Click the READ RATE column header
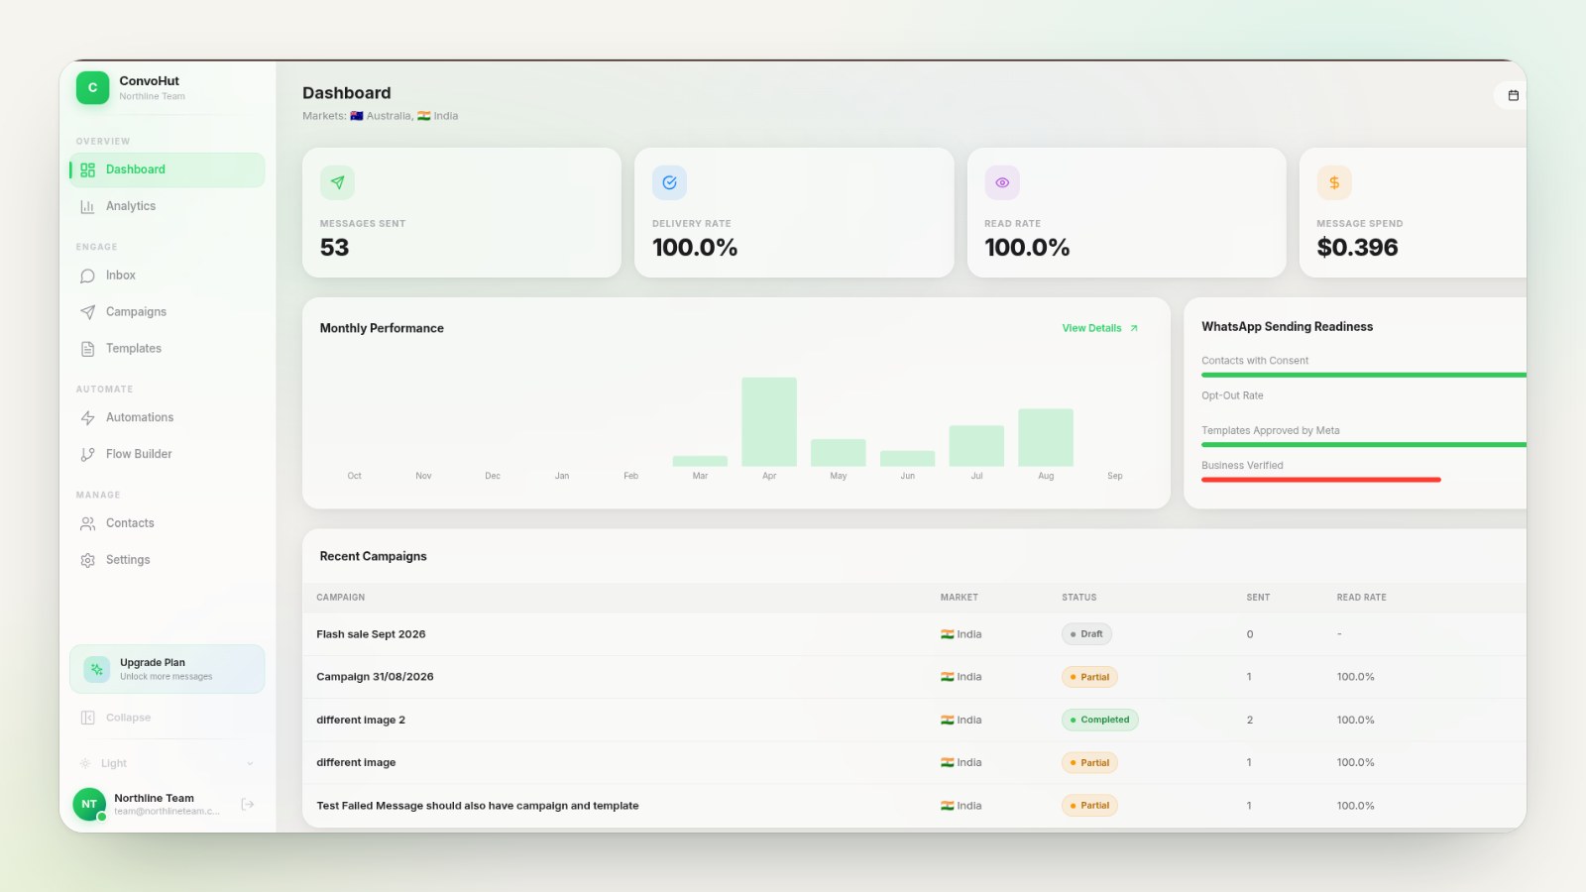The width and height of the screenshot is (1586, 892). coord(1361,598)
